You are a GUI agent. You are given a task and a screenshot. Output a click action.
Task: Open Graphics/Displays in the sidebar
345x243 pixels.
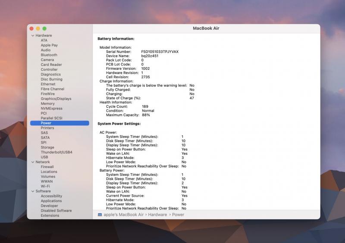[56, 99]
